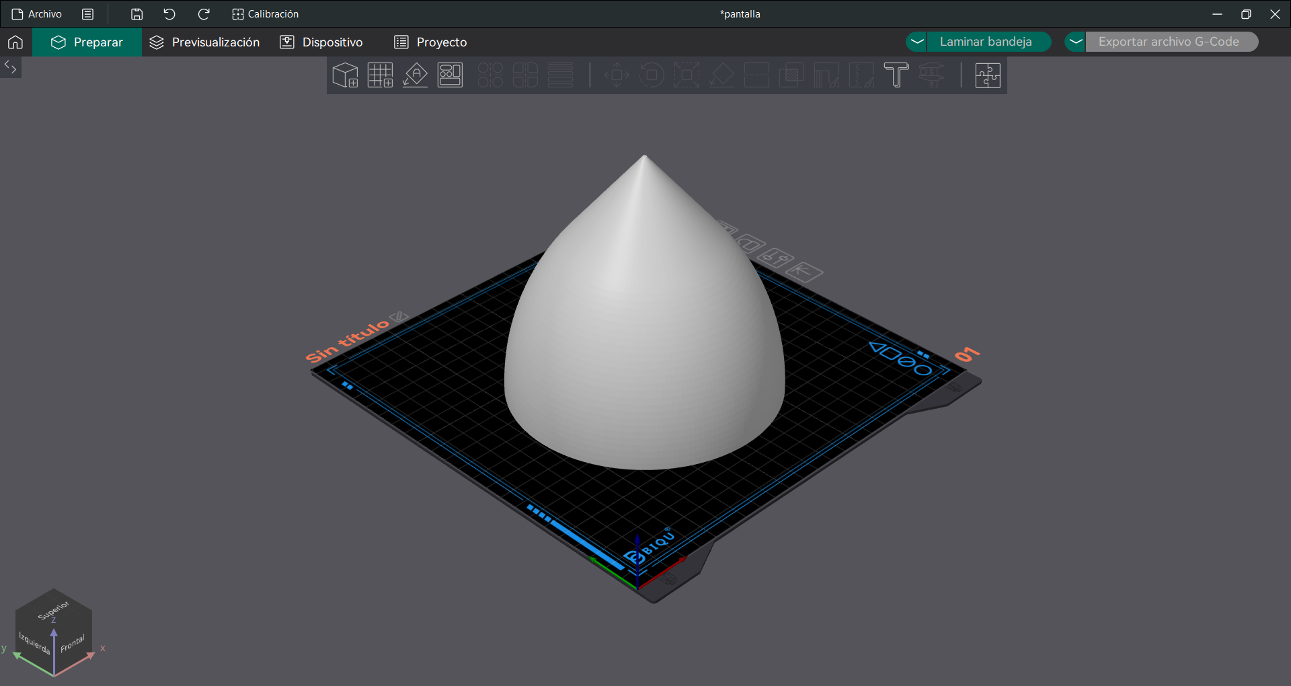Expand the Exportar archivo G-Code dropdown arrow
The image size is (1291, 686).
point(1075,42)
